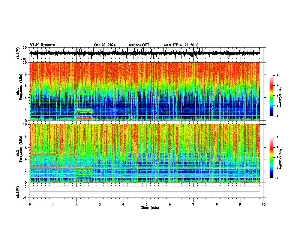Click the time axis tick label "0"
Image resolution: width=297 pixels, height=229 pixels.
(30, 204)
